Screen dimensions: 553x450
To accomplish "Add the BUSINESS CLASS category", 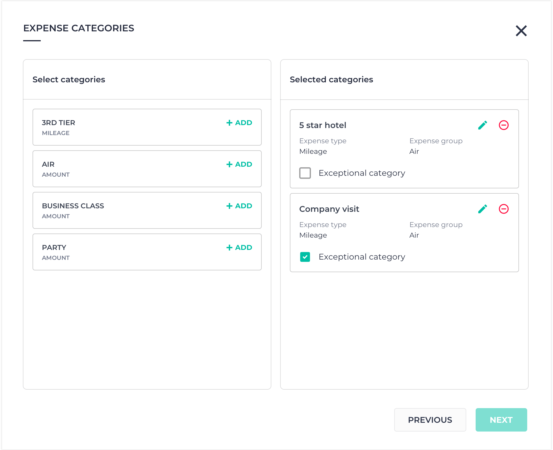I will (x=239, y=206).
